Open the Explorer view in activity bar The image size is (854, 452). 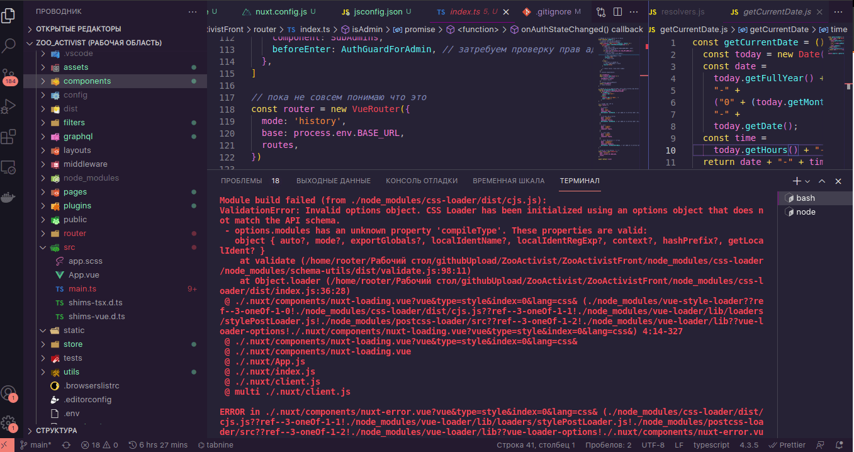[x=9, y=14]
